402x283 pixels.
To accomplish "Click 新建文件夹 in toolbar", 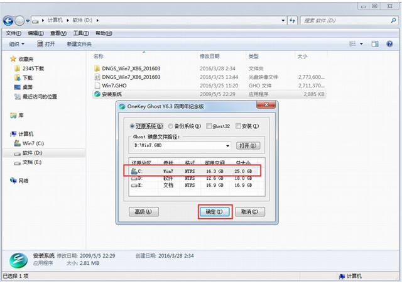I will coord(79,44).
